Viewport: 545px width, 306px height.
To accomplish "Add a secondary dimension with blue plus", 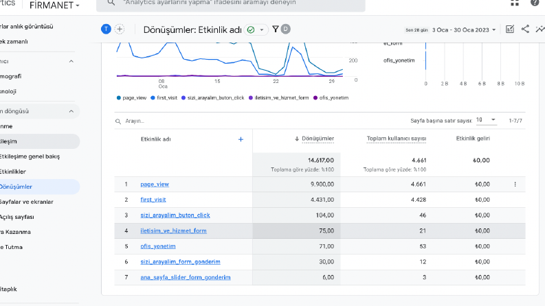I will [241, 139].
